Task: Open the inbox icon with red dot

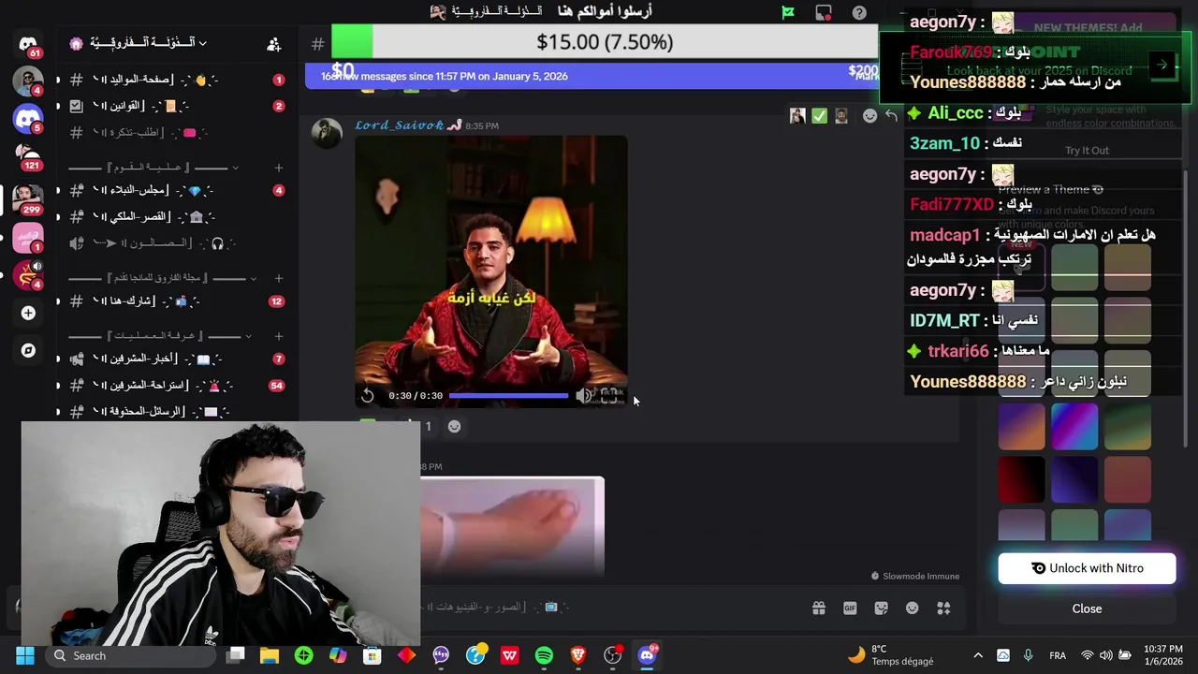Action: click(x=824, y=12)
